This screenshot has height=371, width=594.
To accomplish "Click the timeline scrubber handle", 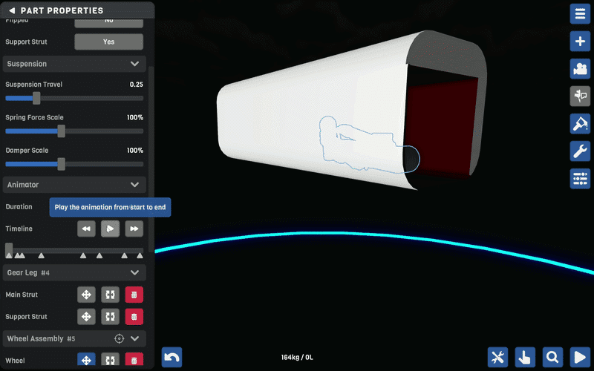I will pyautogui.click(x=9, y=250).
